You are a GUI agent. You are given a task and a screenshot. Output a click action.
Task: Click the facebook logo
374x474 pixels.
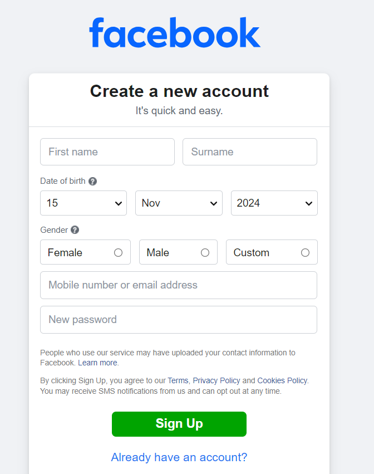point(175,33)
